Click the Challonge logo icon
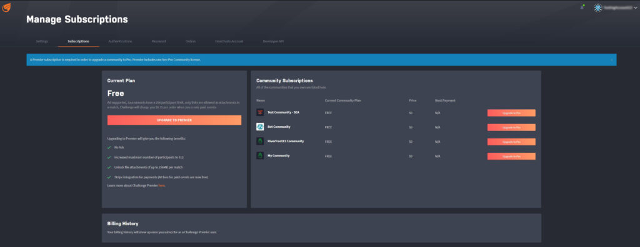This screenshot has height=247, width=640. pyautogui.click(x=6, y=7)
